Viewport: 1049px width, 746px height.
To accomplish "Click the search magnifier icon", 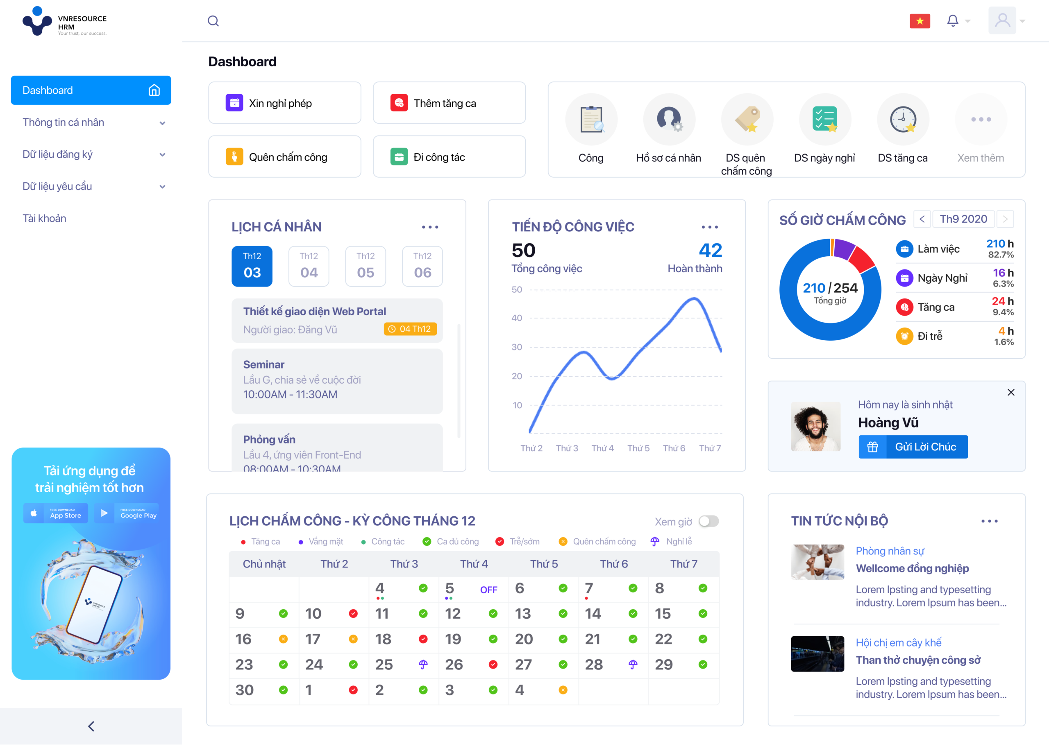I will [213, 20].
